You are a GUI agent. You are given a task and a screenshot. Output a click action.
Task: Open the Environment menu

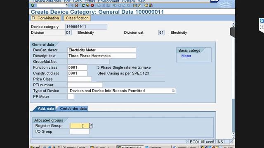point(108,1)
